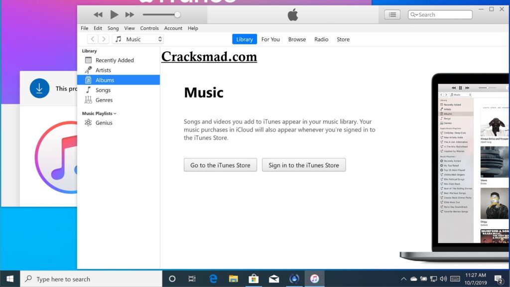The image size is (510, 287).
Task: Open the Help menu
Action: [x=193, y=28]
